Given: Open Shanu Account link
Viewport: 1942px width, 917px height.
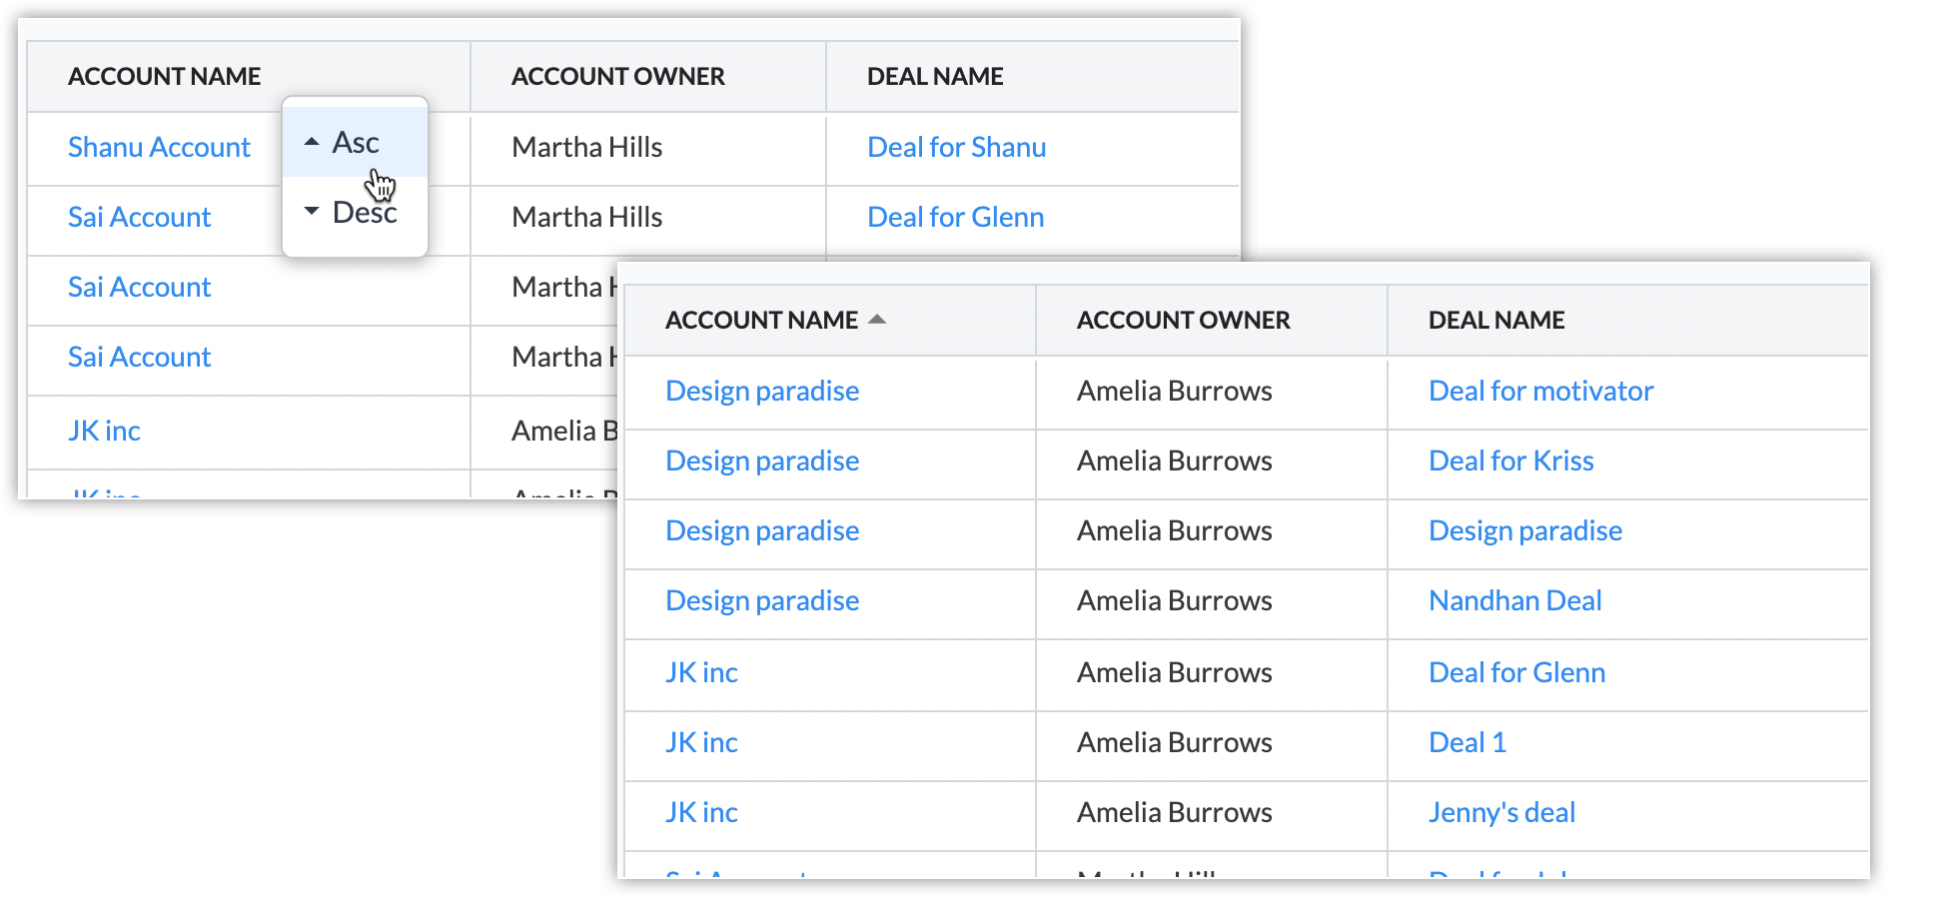Looking at the screenshot, I should click(x=159, y=148).
